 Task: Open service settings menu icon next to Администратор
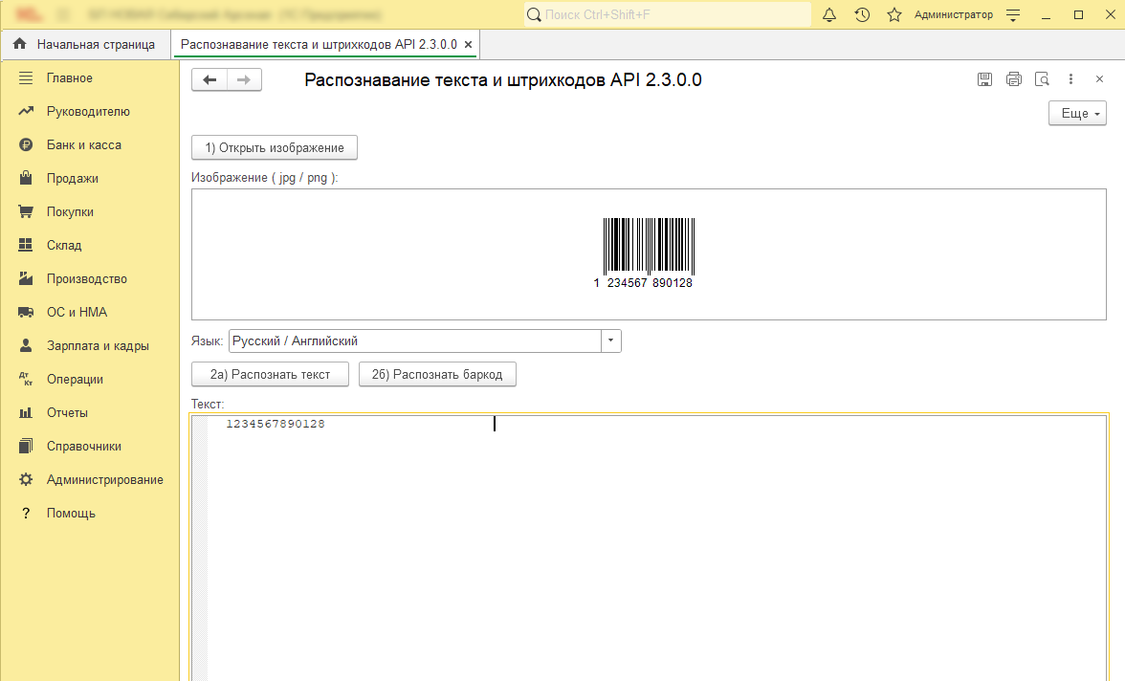coord(1013,15)
